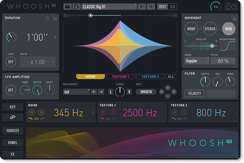The width and height of the screenshot is (244, 163).
Task: Select Noise high-pass filter shape icon
Action: pyautogui.click(x=42, y=119)
